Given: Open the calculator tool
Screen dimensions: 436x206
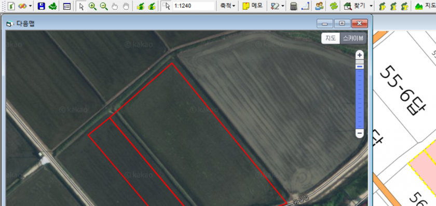Looking at the screenshot, I should 293,6.
